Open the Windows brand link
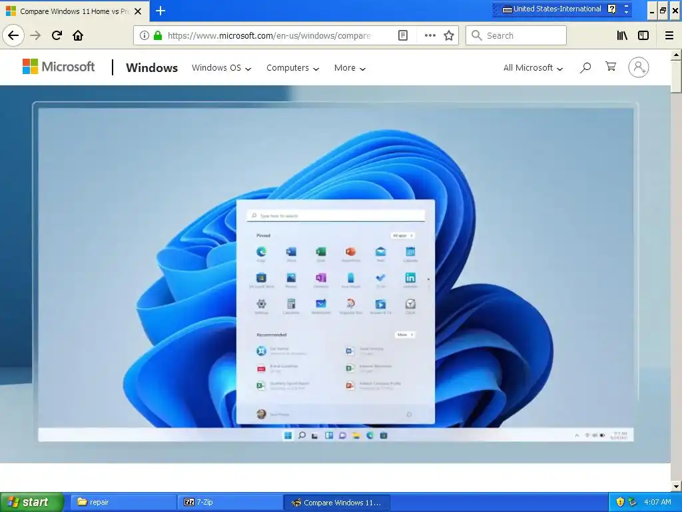Image resolution: width=682 pixels, height=512 pixels. click(x=152, y=67)
